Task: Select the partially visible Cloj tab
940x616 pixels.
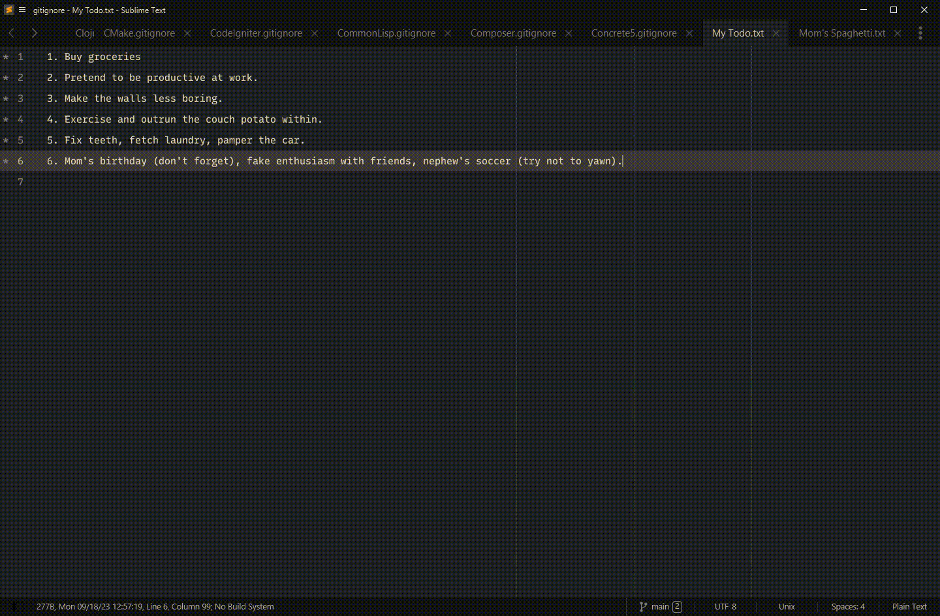Action: click(84, 33)
